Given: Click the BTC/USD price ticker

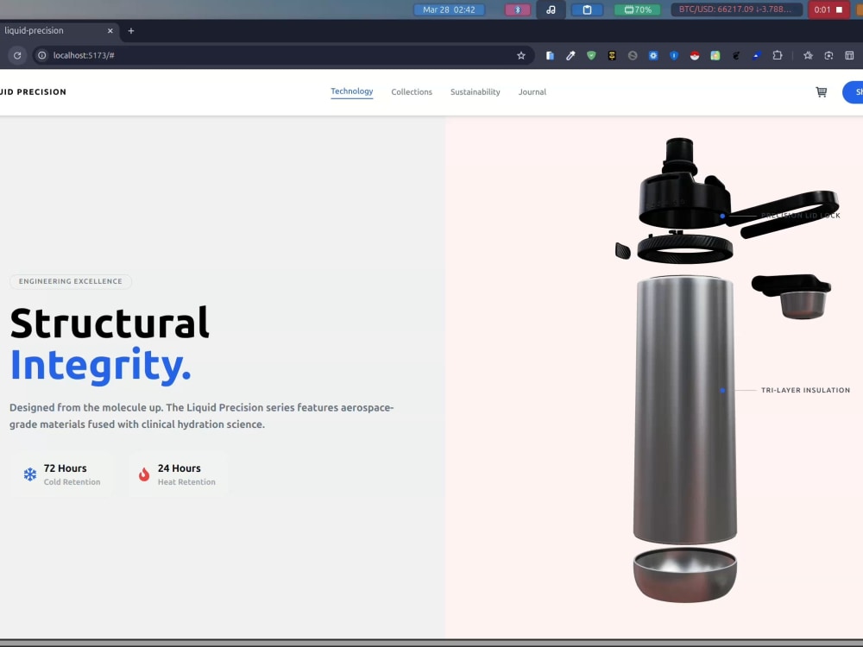Looking at the screenshot, I should [x=735, y=9].
